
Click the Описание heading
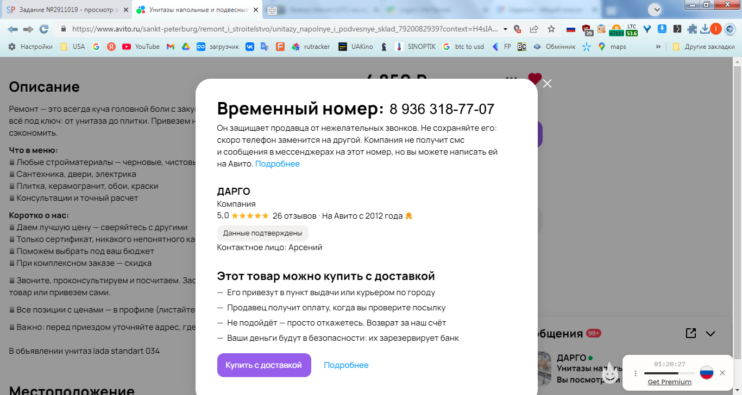(x=45, y=87)
